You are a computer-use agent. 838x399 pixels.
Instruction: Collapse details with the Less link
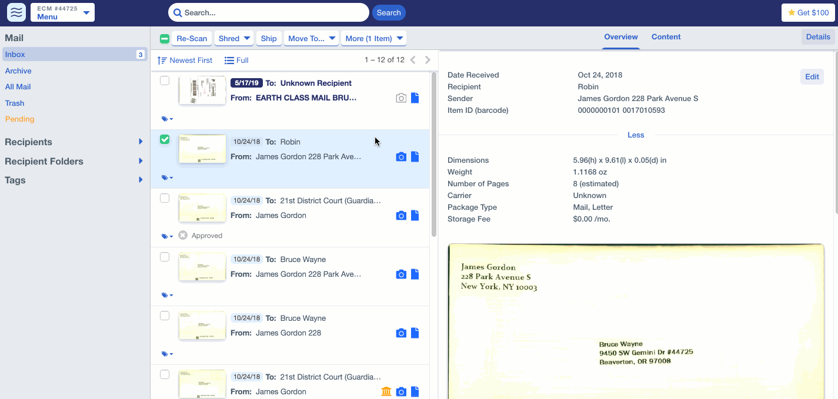click(x=636, y=135)
